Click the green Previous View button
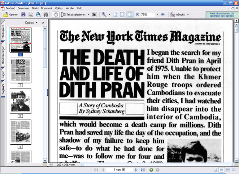Viewport: 239px width, 174px height. [x=151, y=170]
